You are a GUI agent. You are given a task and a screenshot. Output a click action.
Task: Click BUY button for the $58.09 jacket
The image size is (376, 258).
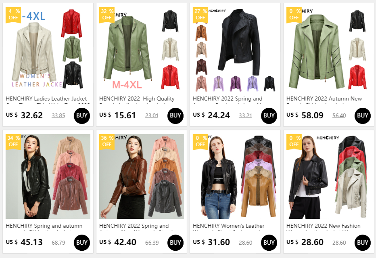pos(362,116)
